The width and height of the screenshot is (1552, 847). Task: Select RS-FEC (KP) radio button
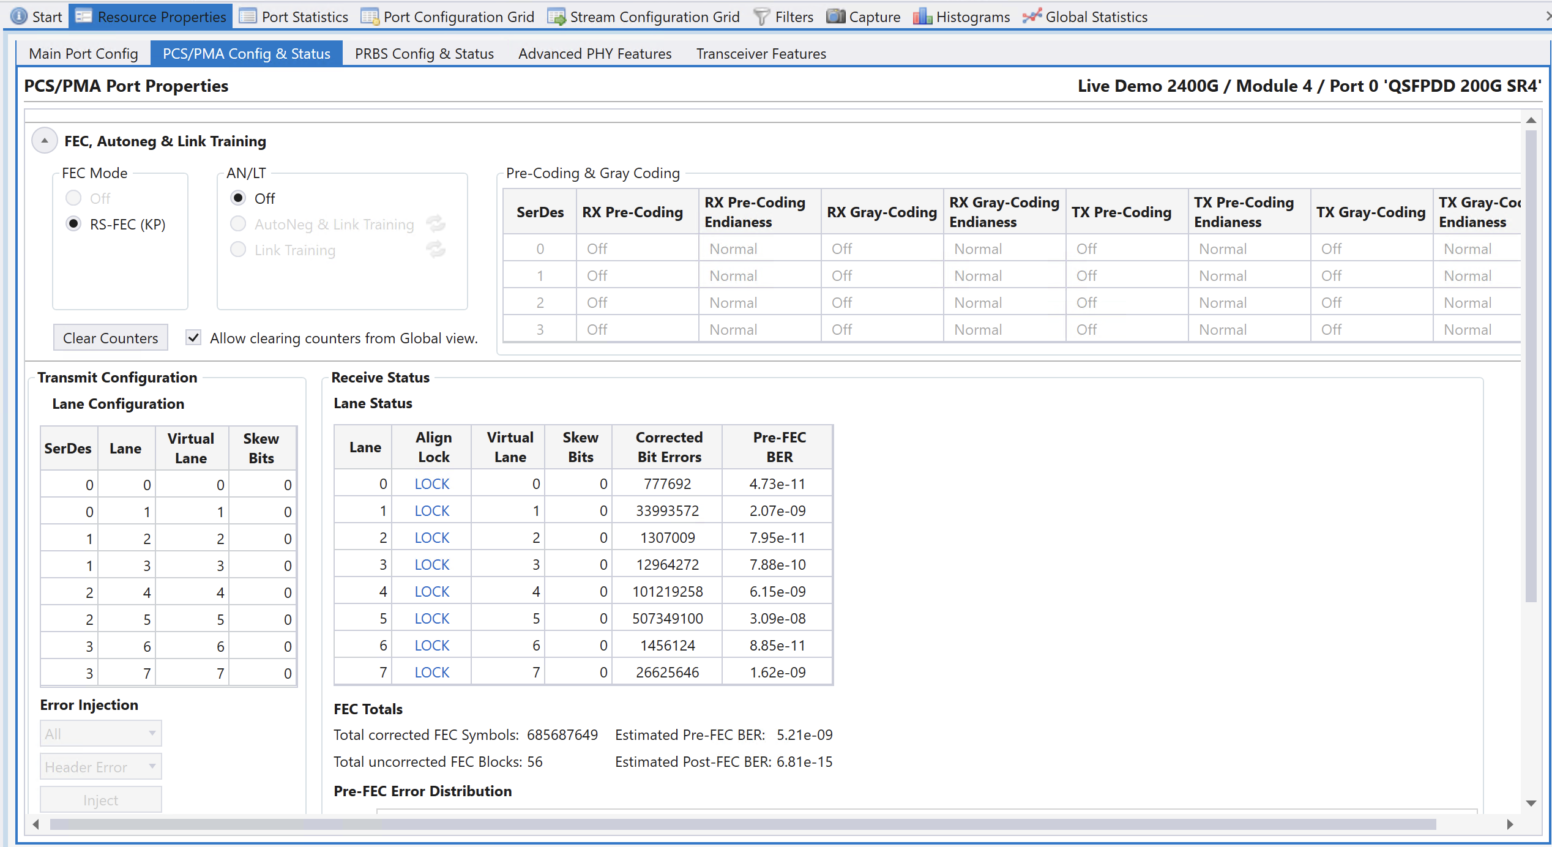(x=73, y=224)
